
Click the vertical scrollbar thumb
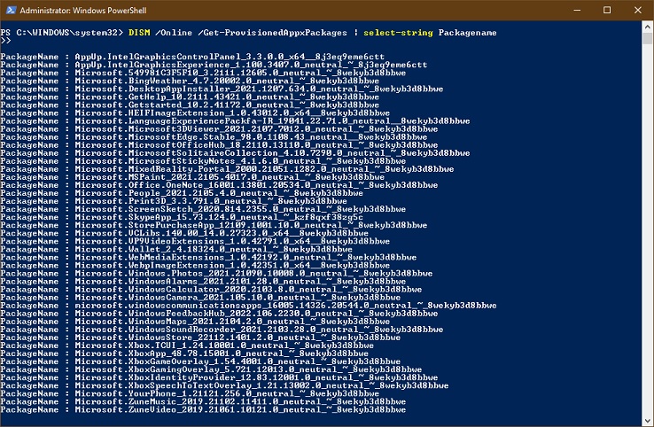point(647,38)
